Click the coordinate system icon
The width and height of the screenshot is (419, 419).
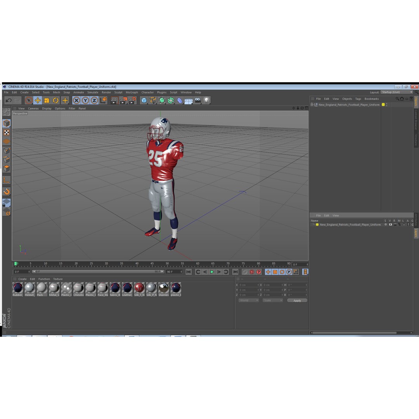(x=104, y=100)
